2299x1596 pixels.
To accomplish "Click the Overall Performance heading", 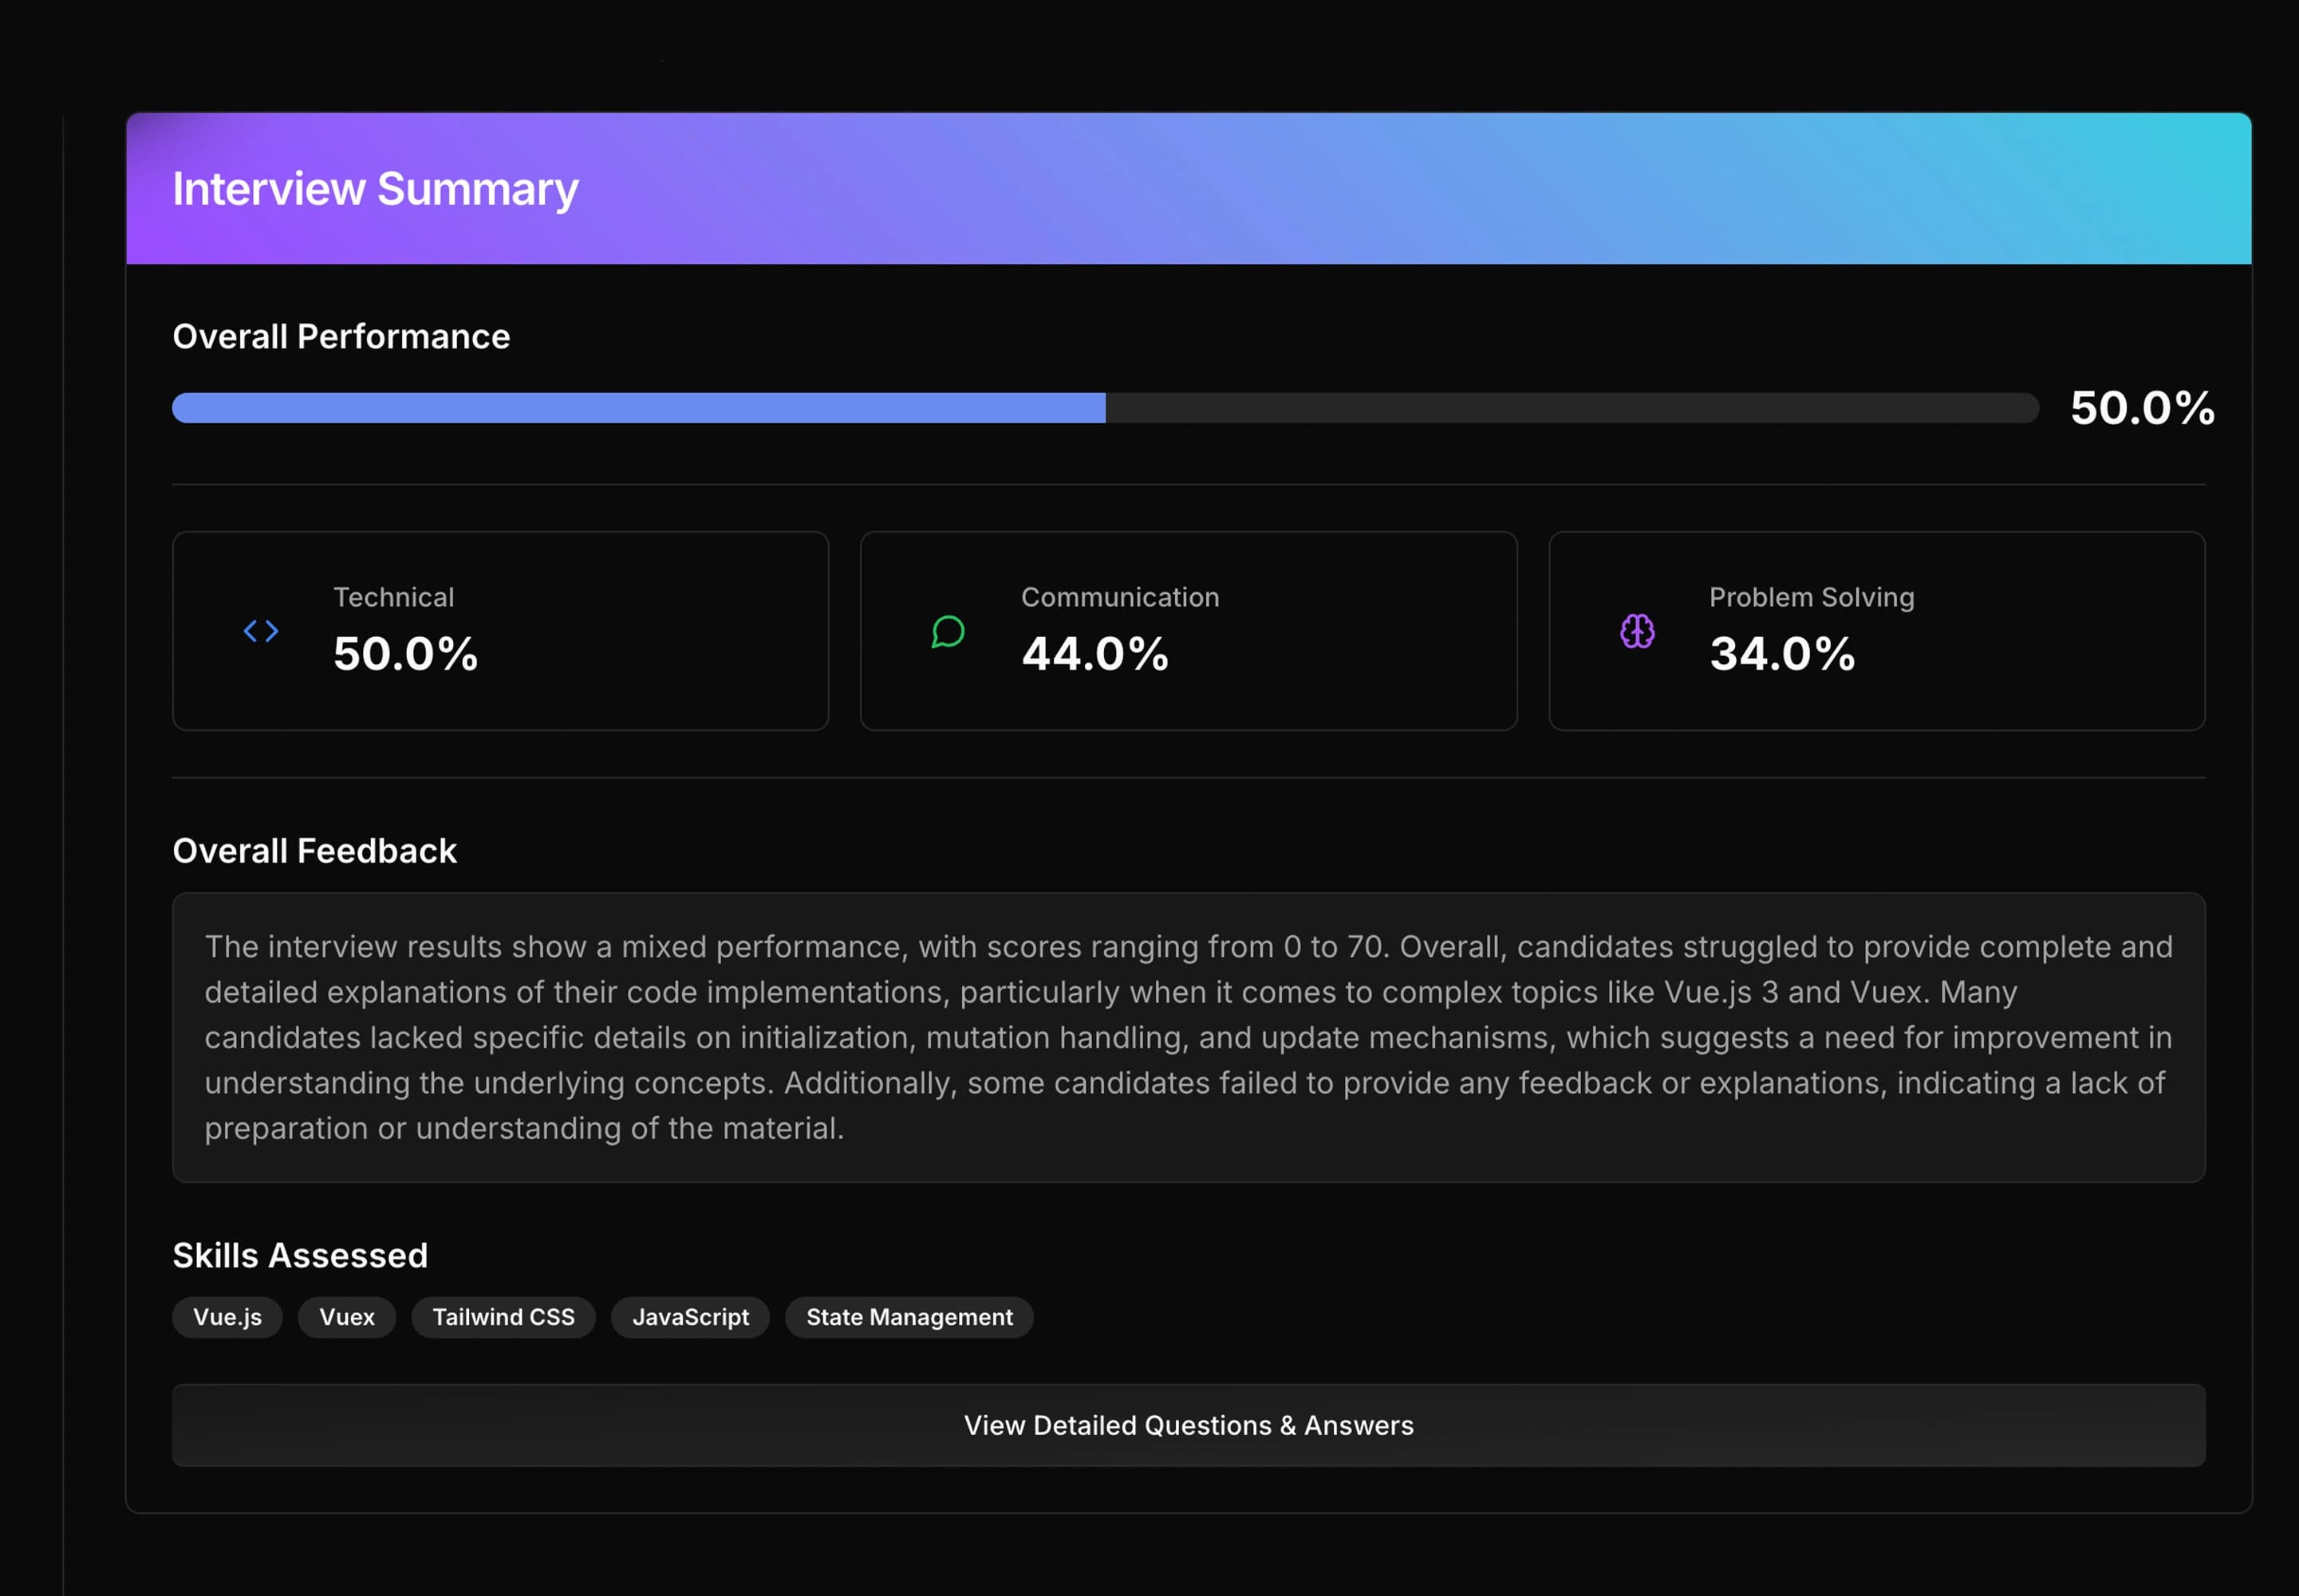I will [341, 337].
